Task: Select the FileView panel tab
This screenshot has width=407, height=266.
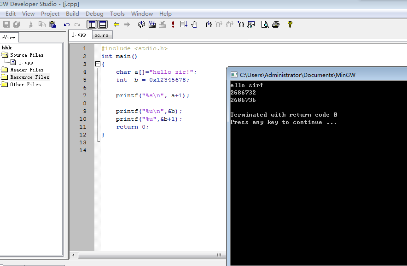Action: click(x=8, y=37)
